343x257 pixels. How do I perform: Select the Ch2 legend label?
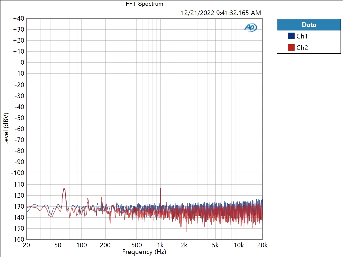pos(302,48)
